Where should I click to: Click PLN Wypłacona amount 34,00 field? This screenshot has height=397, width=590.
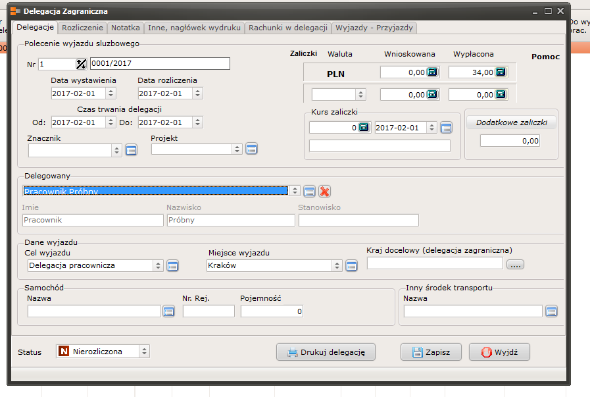click(x=472, y=72)
